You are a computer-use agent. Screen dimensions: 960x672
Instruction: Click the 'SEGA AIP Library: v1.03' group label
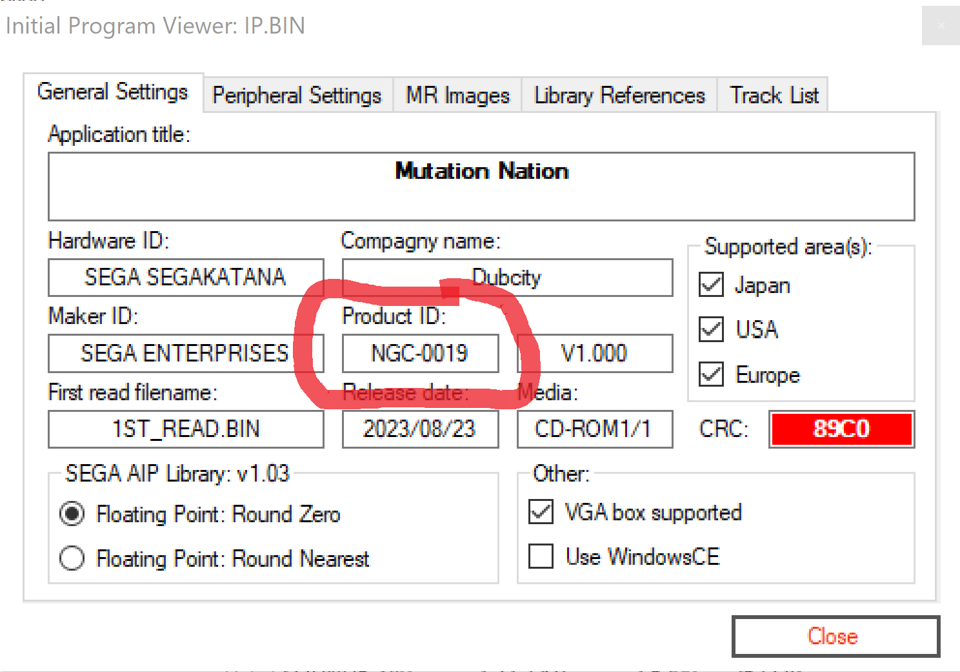(177, 473)
